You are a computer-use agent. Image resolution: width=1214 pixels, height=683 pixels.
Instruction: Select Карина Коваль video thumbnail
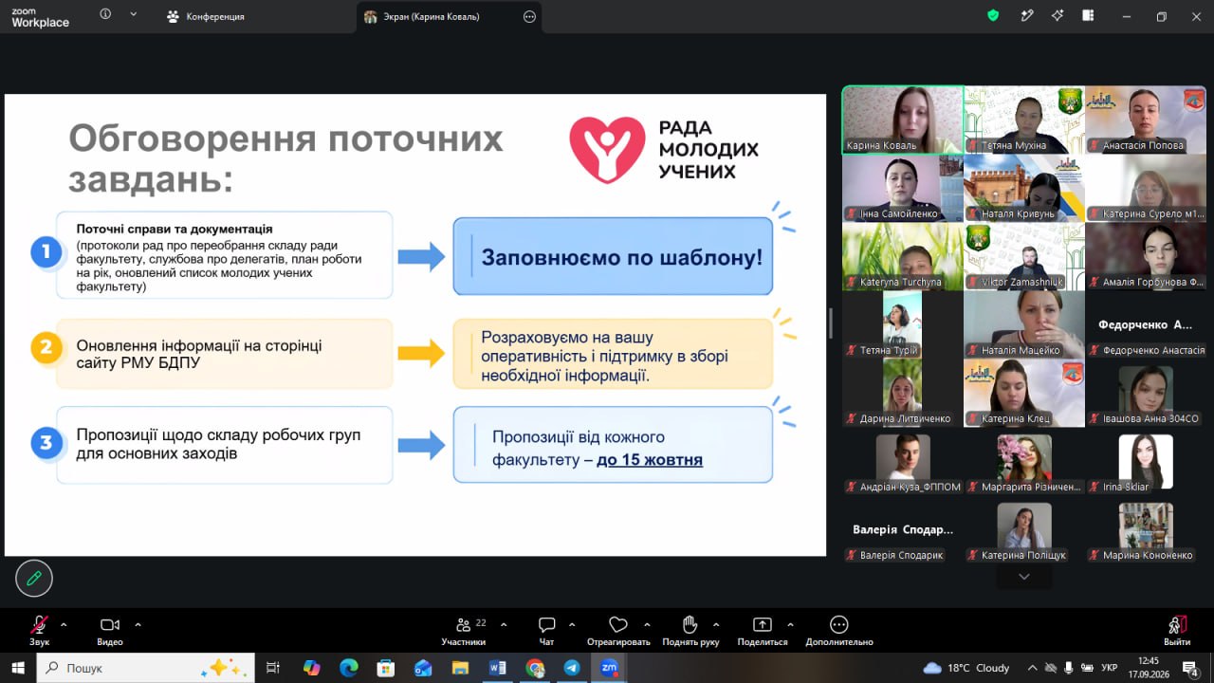pyautogui.click(x=903, y=120)
